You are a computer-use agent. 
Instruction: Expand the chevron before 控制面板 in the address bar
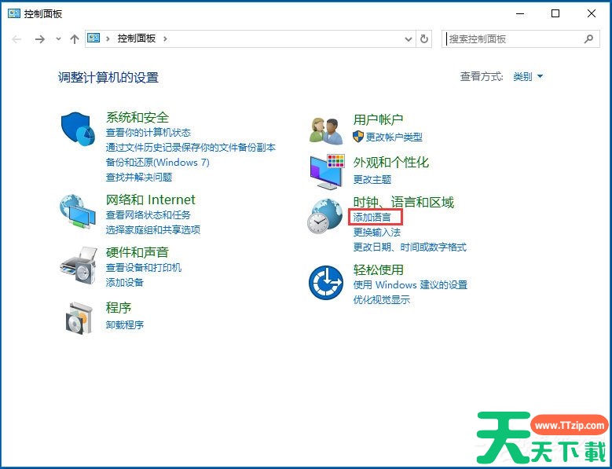(x=108, y=38)
